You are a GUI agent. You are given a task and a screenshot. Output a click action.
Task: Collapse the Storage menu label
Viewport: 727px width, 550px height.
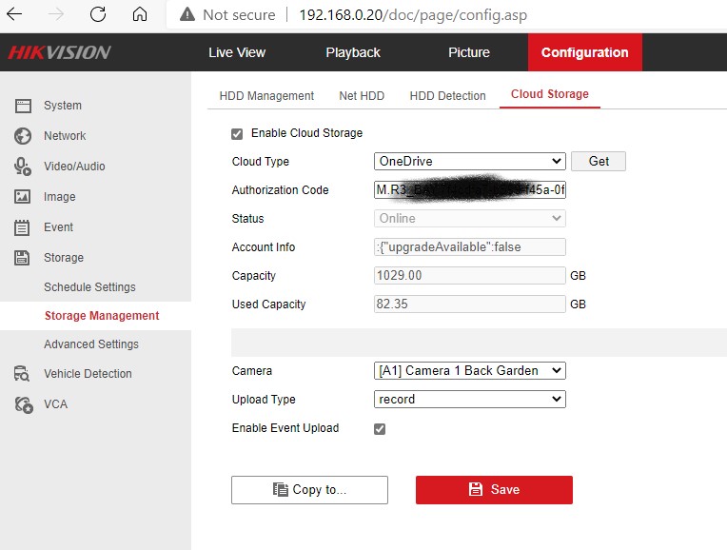point(64,257)
